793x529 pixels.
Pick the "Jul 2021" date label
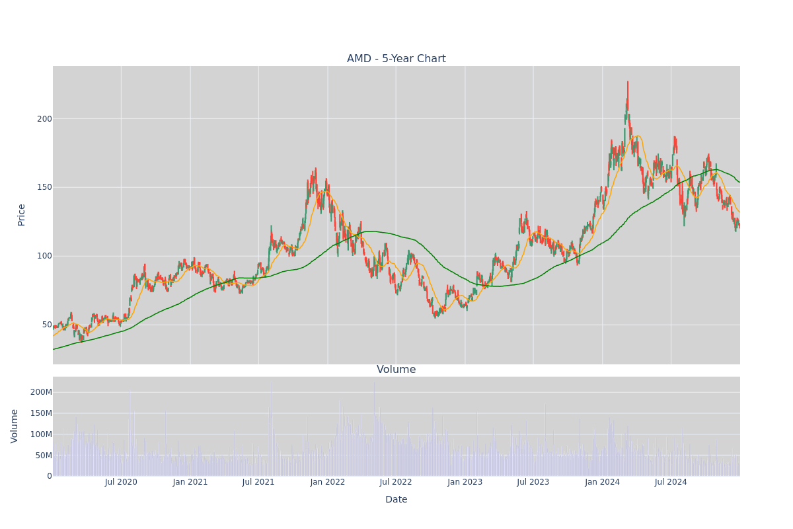pos(258,482)
